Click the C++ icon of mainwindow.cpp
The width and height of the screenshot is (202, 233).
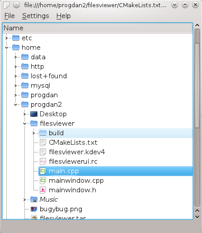click(x=43, y=181)
